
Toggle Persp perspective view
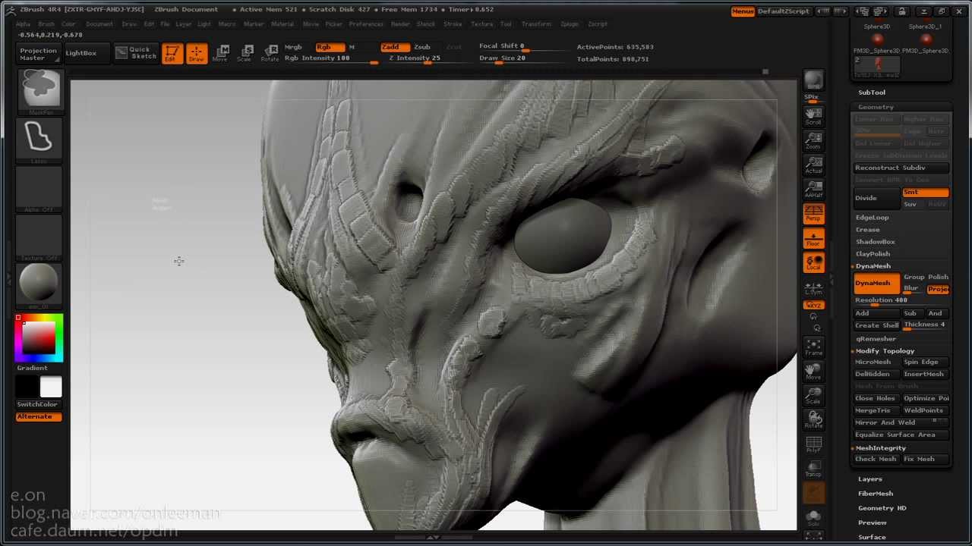point(813,213)
